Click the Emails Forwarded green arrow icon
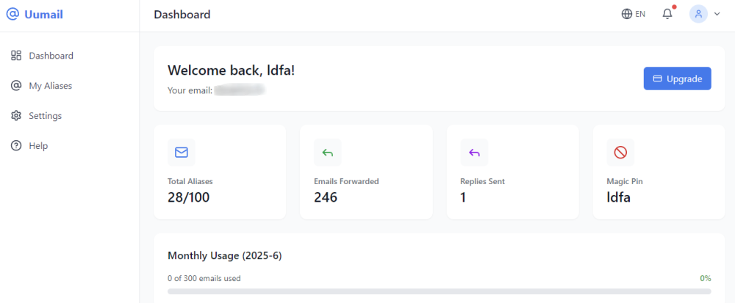 click(x=328, y=153)
